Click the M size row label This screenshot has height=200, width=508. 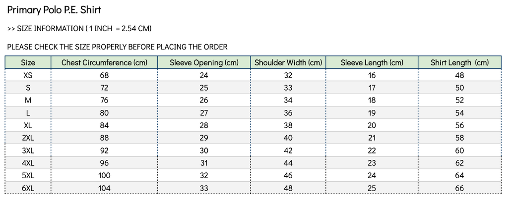[28, 100]
